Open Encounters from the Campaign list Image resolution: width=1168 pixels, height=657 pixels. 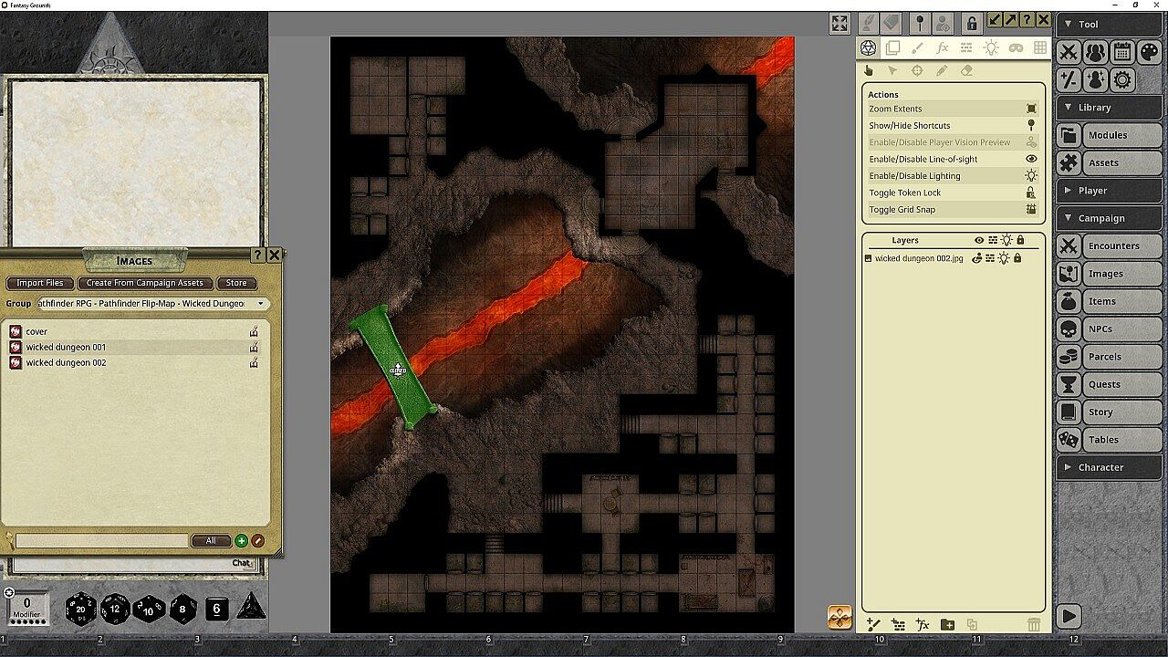point(1109,245)
